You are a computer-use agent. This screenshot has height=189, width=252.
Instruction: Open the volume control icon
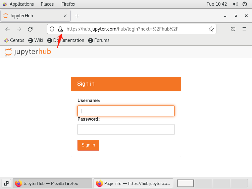[x=235, y=4]
